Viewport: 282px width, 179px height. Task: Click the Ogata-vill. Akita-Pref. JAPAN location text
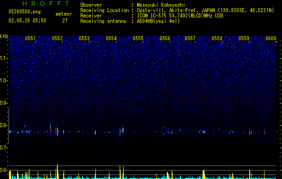[x=205, y=10]
